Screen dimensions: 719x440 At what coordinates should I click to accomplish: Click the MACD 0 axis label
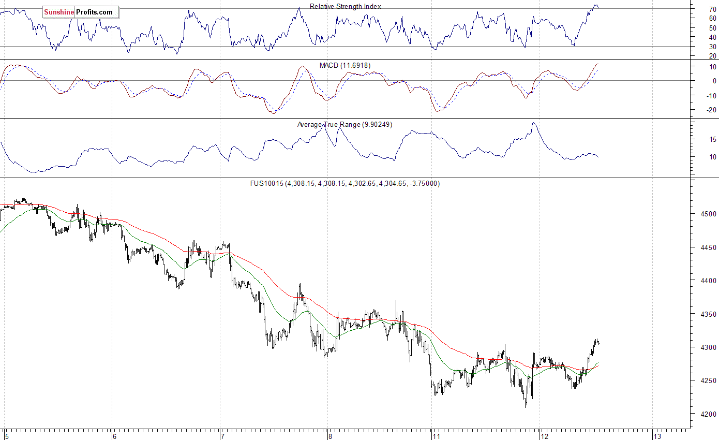[x=714, y=81]
